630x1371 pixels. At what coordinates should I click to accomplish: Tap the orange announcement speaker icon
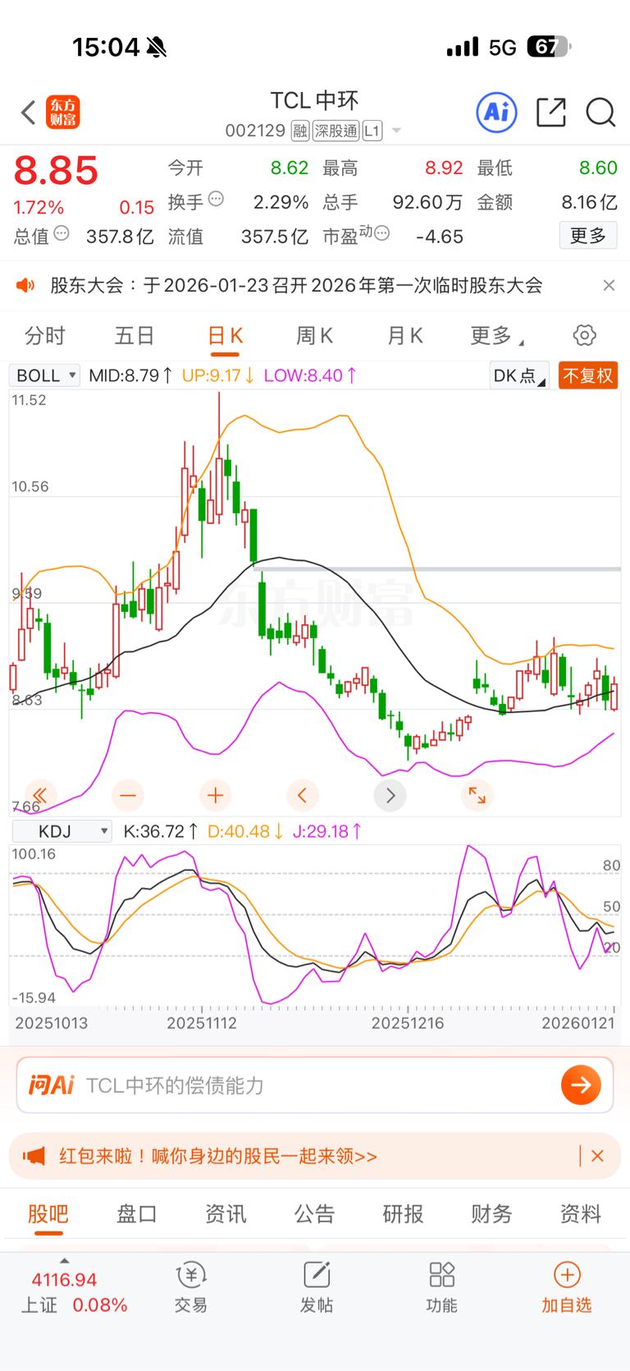coord(25,285)
